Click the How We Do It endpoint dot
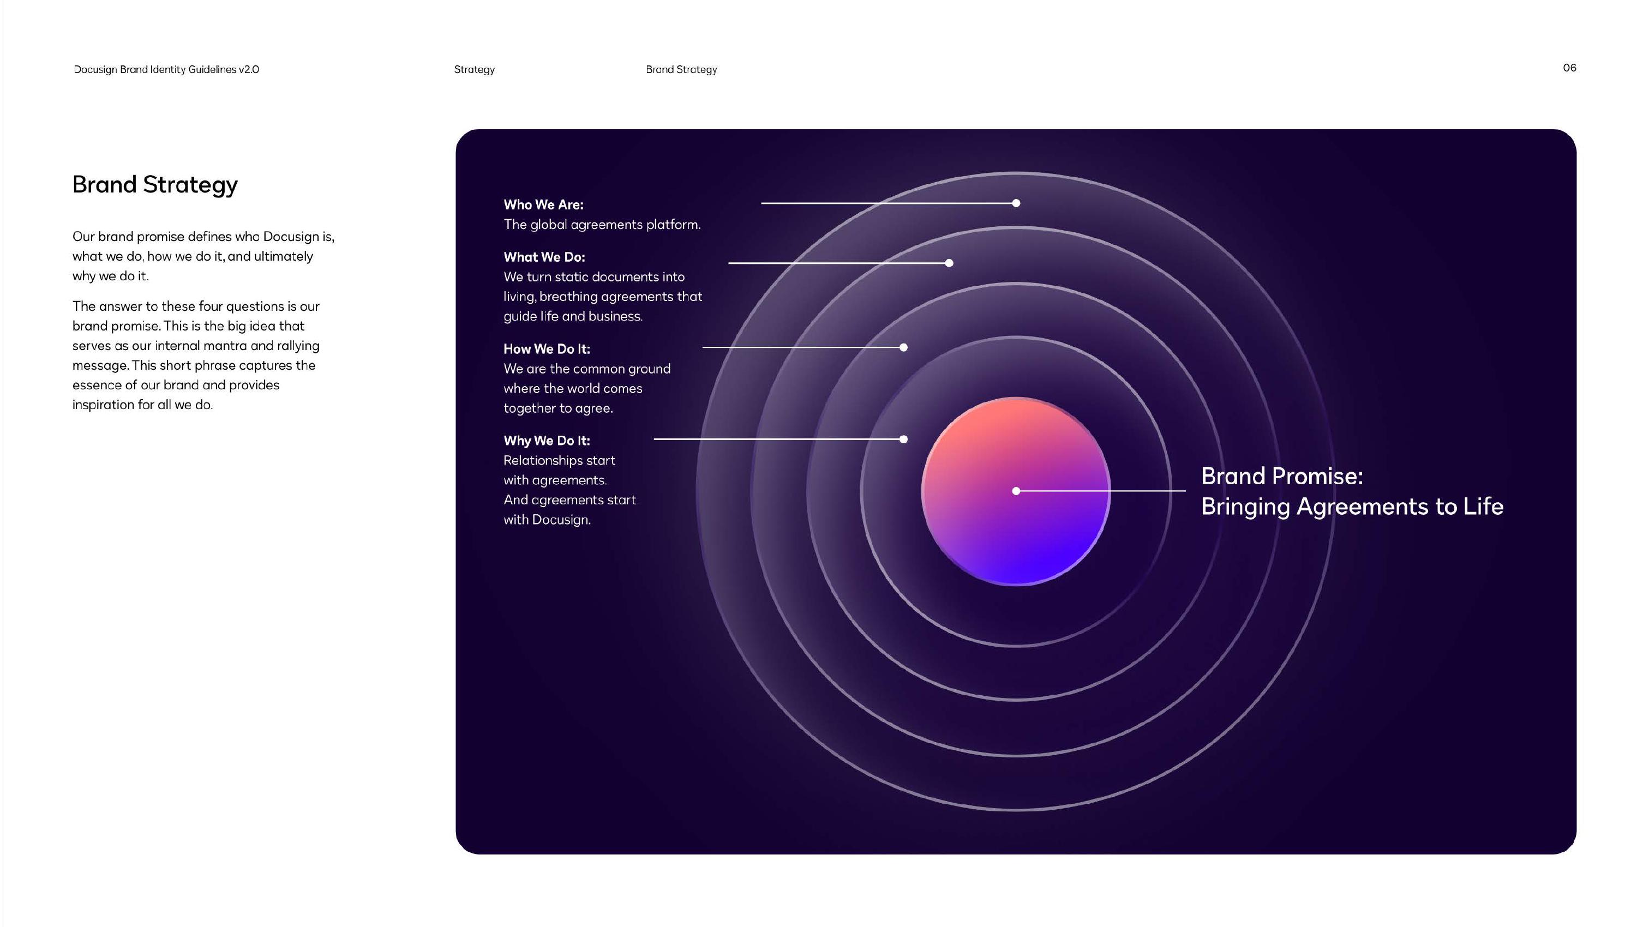 click(x=903, y=347)
